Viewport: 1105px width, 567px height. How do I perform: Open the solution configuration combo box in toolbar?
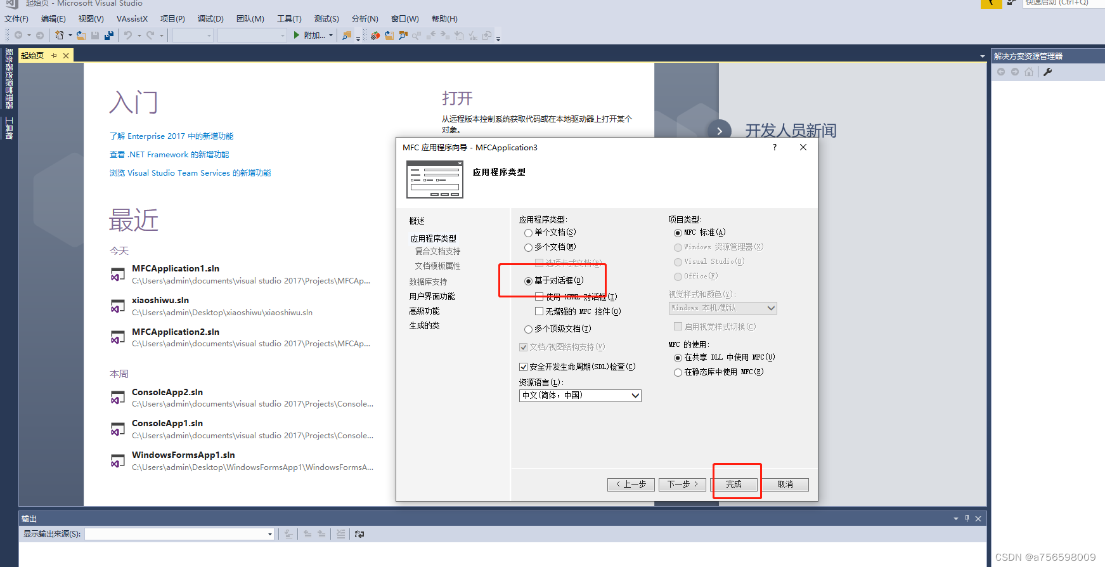click(x=193, y=36)
